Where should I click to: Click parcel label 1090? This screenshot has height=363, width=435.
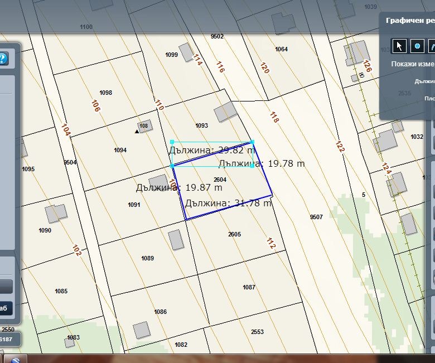45,230
